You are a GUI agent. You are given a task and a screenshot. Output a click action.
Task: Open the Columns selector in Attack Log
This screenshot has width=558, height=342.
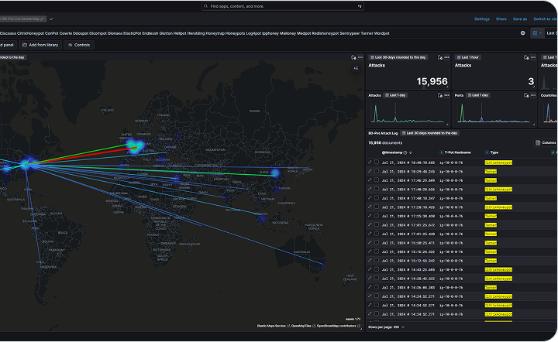coord(546,143)
